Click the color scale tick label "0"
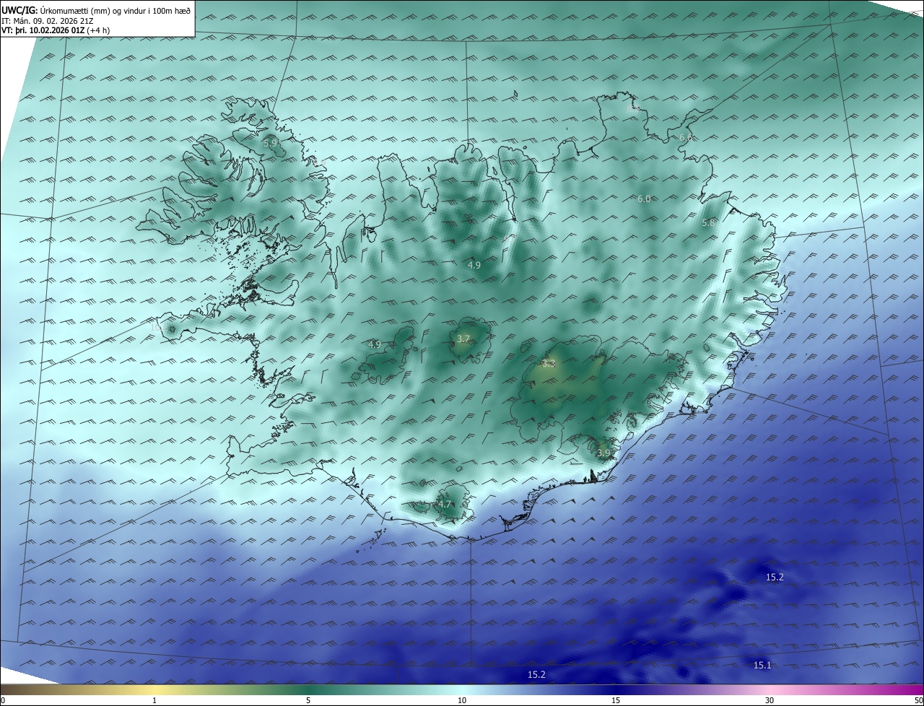The image size is (924, 706). click(x=3, y=700)
